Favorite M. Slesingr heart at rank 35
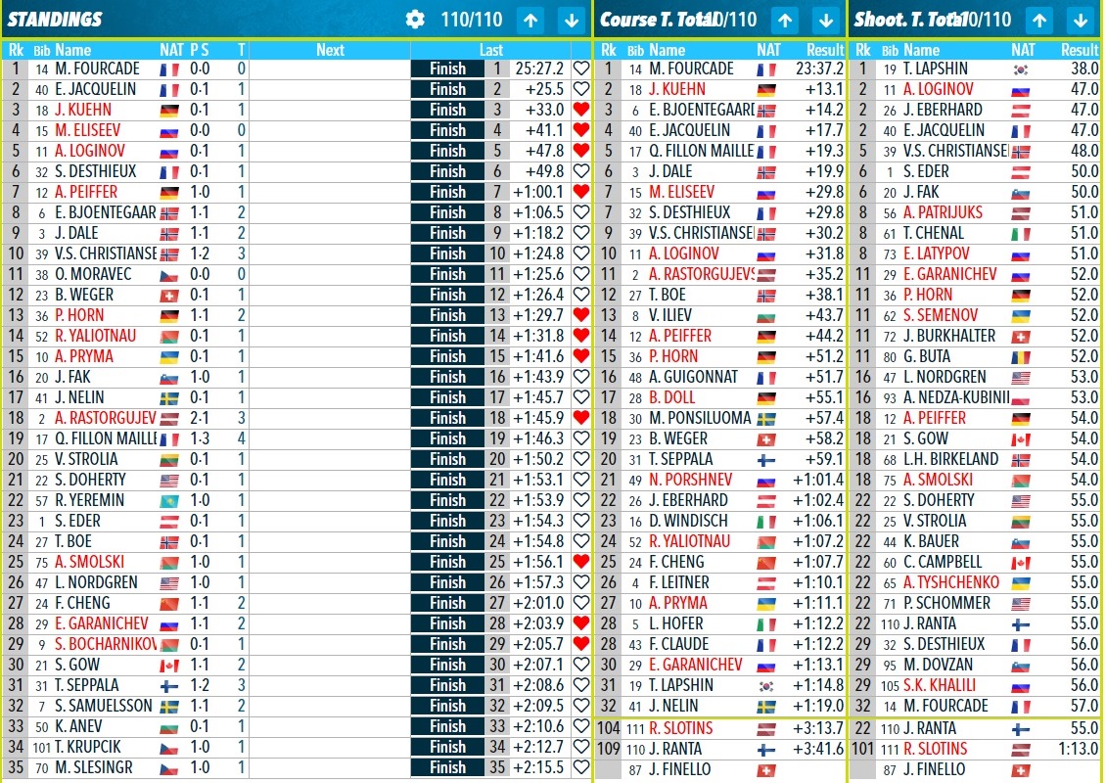Image resolution: width=1106 pixels, height=783 pixels. click(x=581, y=766)
